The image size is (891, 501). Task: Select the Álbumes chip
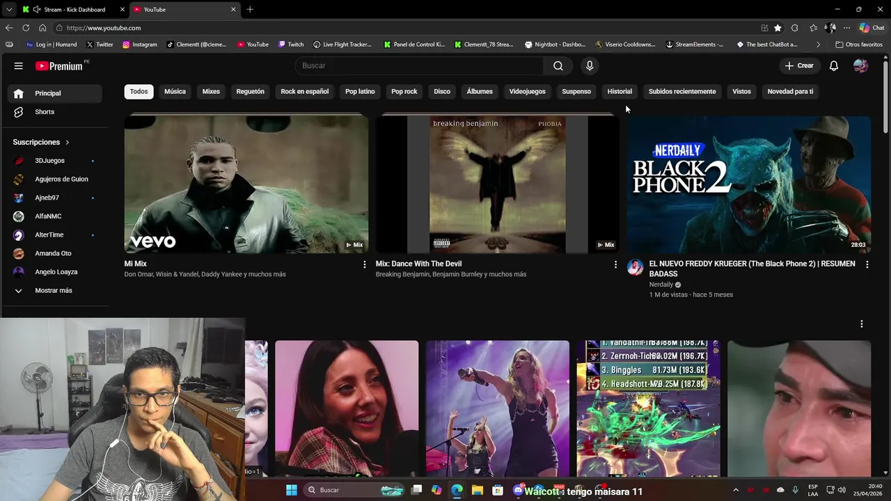click(x=480, y=91)
